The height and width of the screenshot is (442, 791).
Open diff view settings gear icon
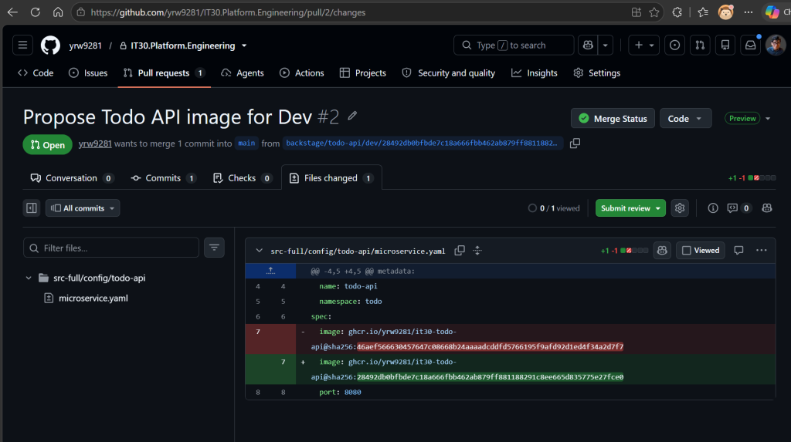point(680,208)
